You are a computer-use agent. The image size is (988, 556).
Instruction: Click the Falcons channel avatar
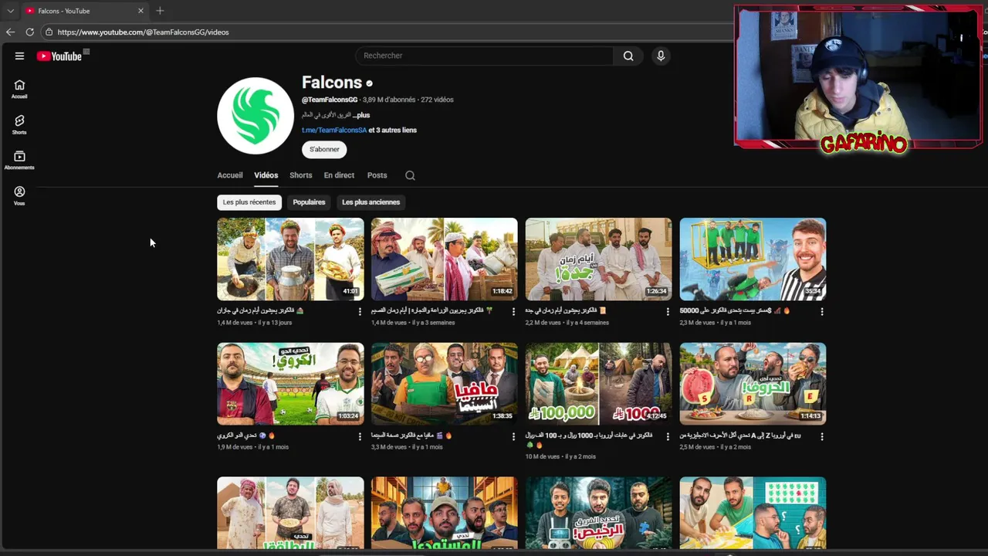pos(255,116)
